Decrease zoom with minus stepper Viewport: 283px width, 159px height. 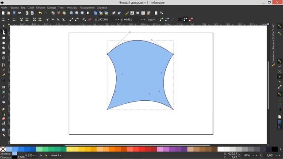click(253, 155)
